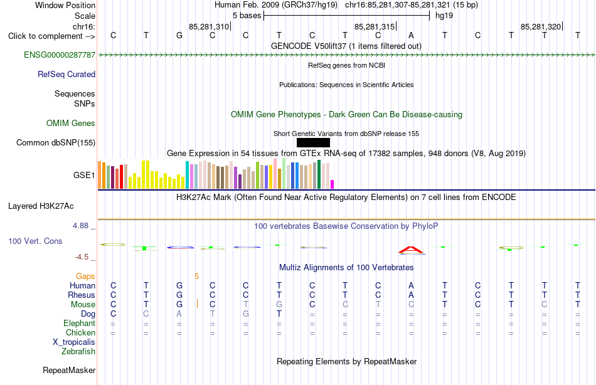Image resolution: width=596 pixels, height=385 pixels.
Task: Click the Rhesus species label
Action: coord(82,295)
